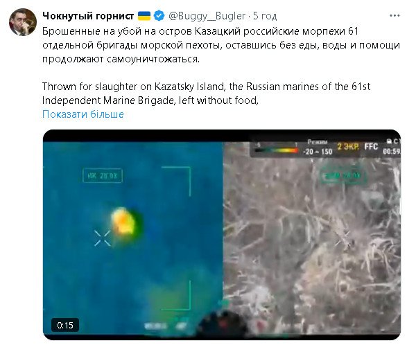Screen dimensions: 407x345
Task: Click the '2 ЭКР' indicator in video
Action: pyautogui.click(x=348, y=147)
